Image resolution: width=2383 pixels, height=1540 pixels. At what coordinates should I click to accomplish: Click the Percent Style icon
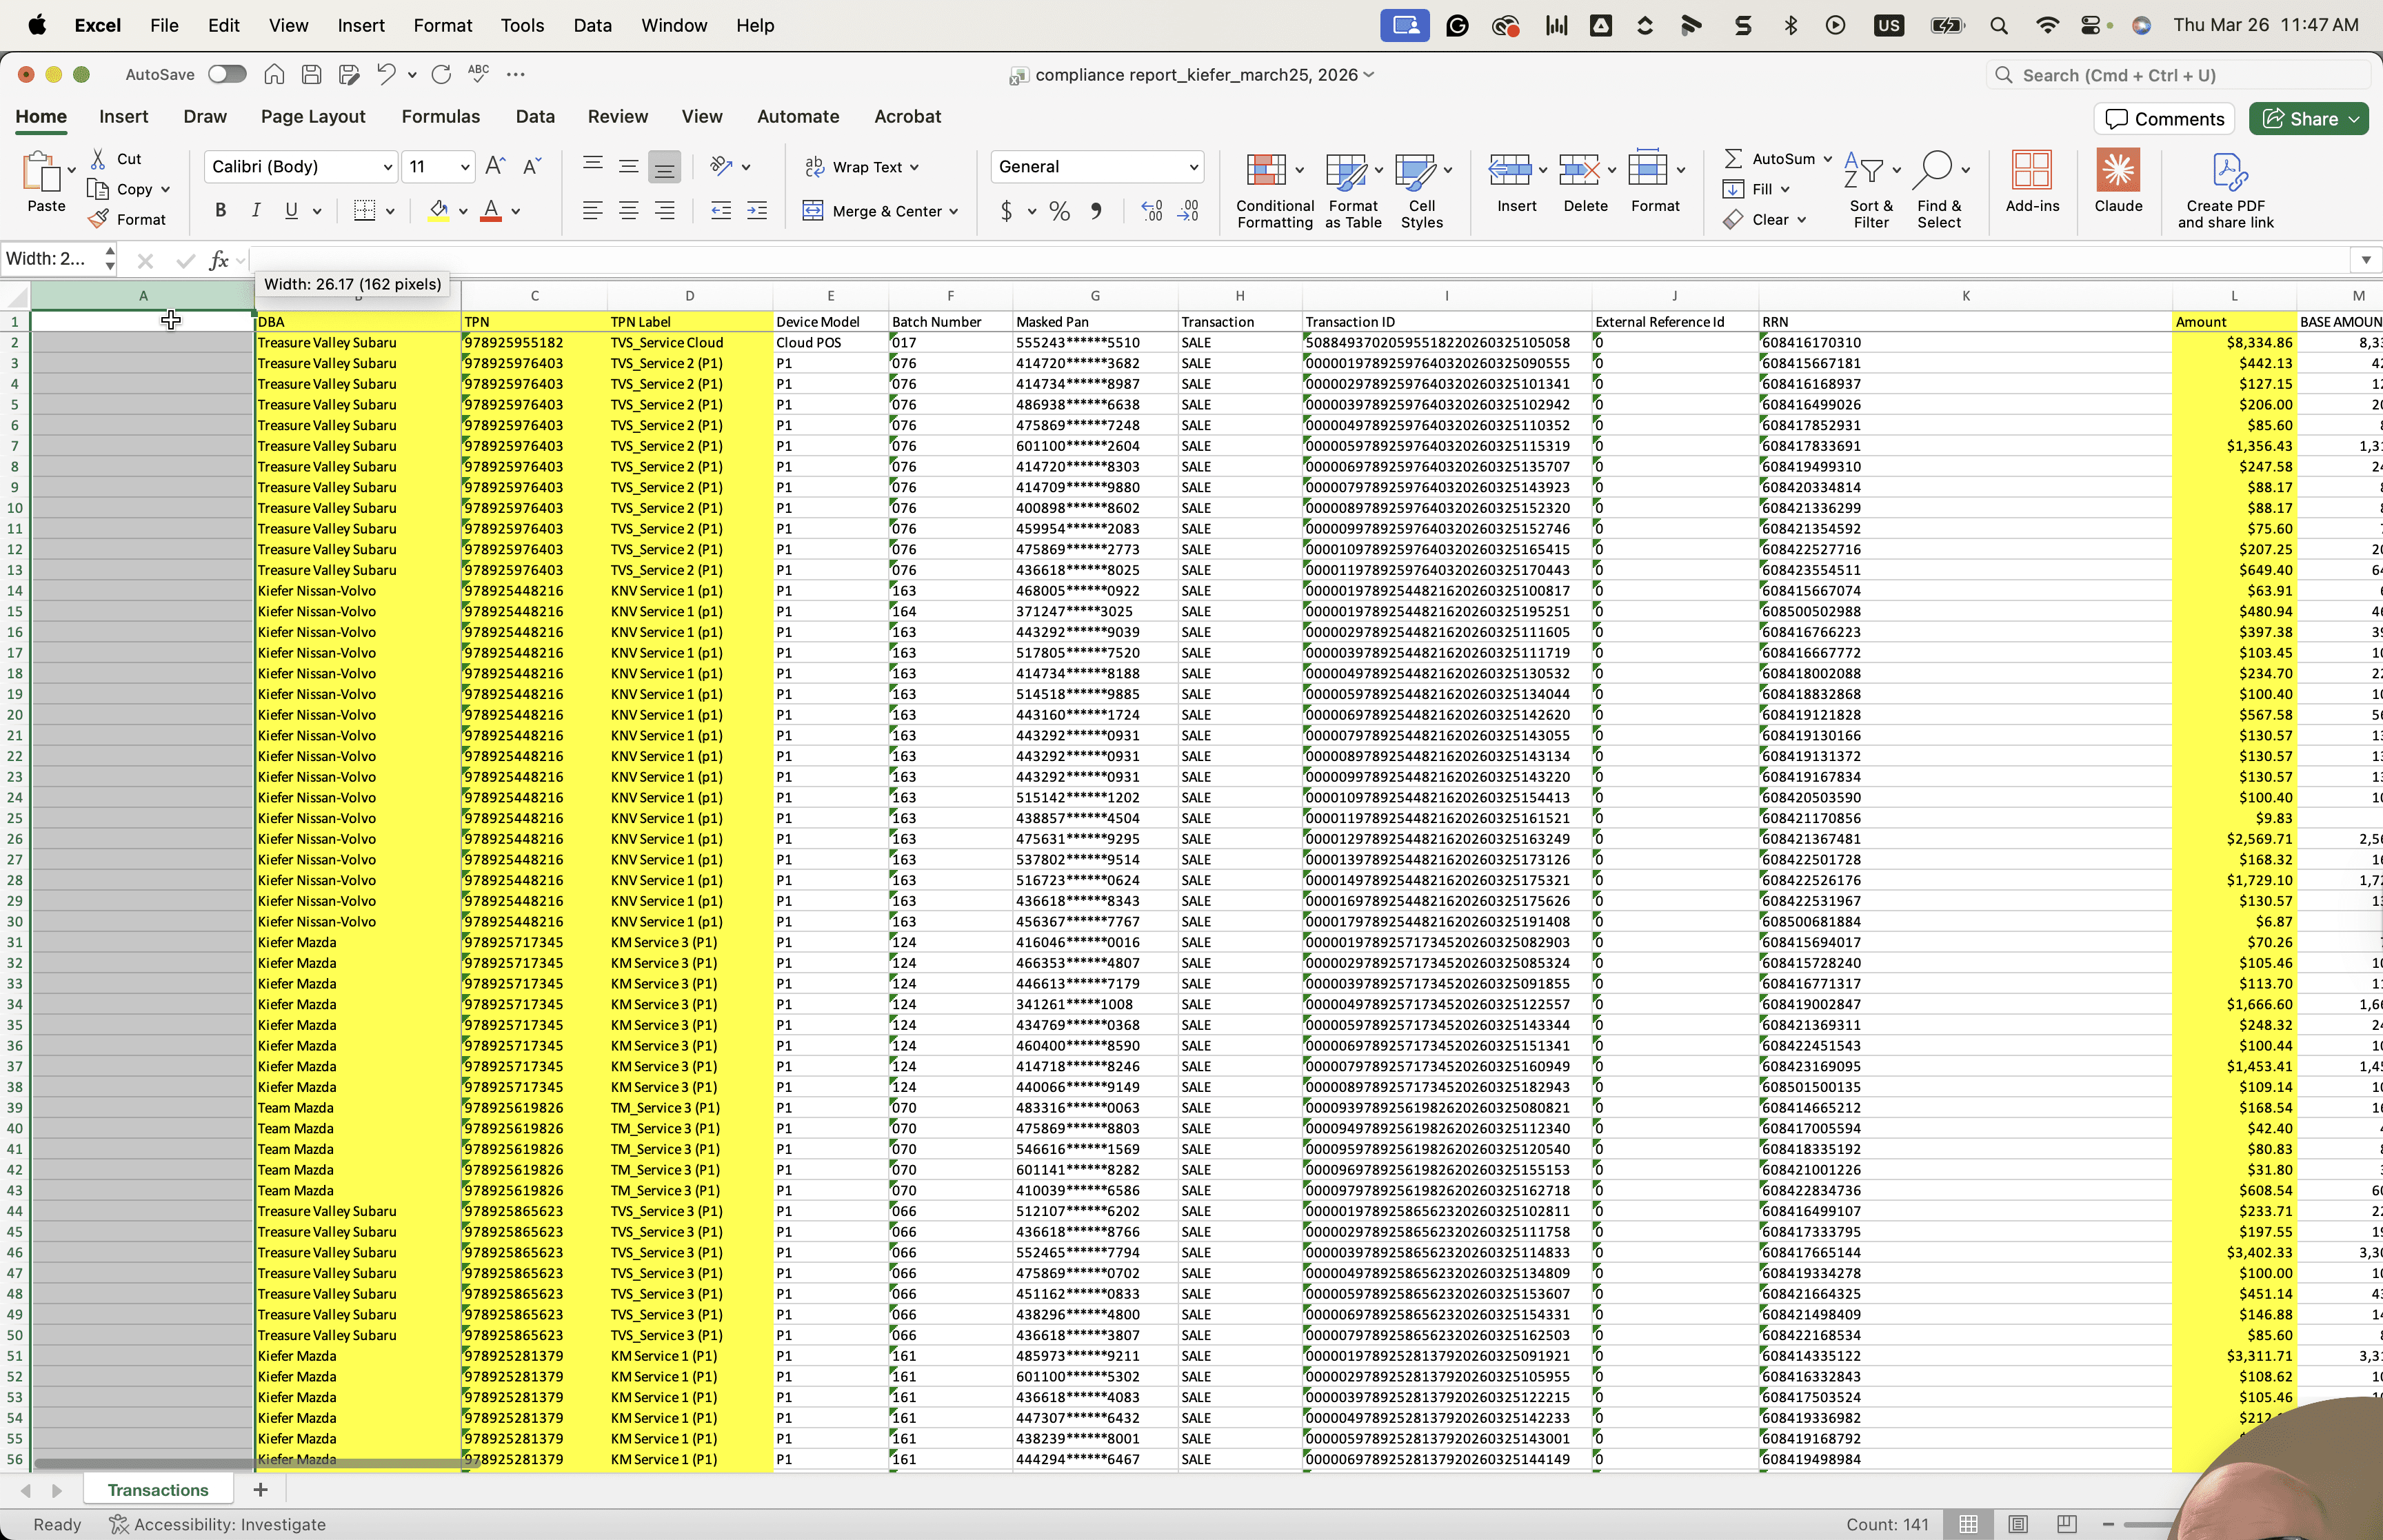[1060, 211]
